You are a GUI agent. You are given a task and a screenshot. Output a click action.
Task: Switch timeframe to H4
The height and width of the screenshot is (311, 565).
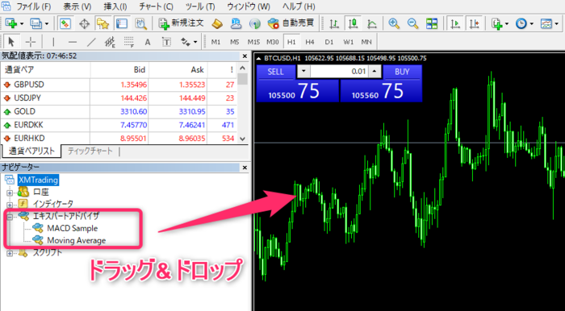[x=310, y=42]
